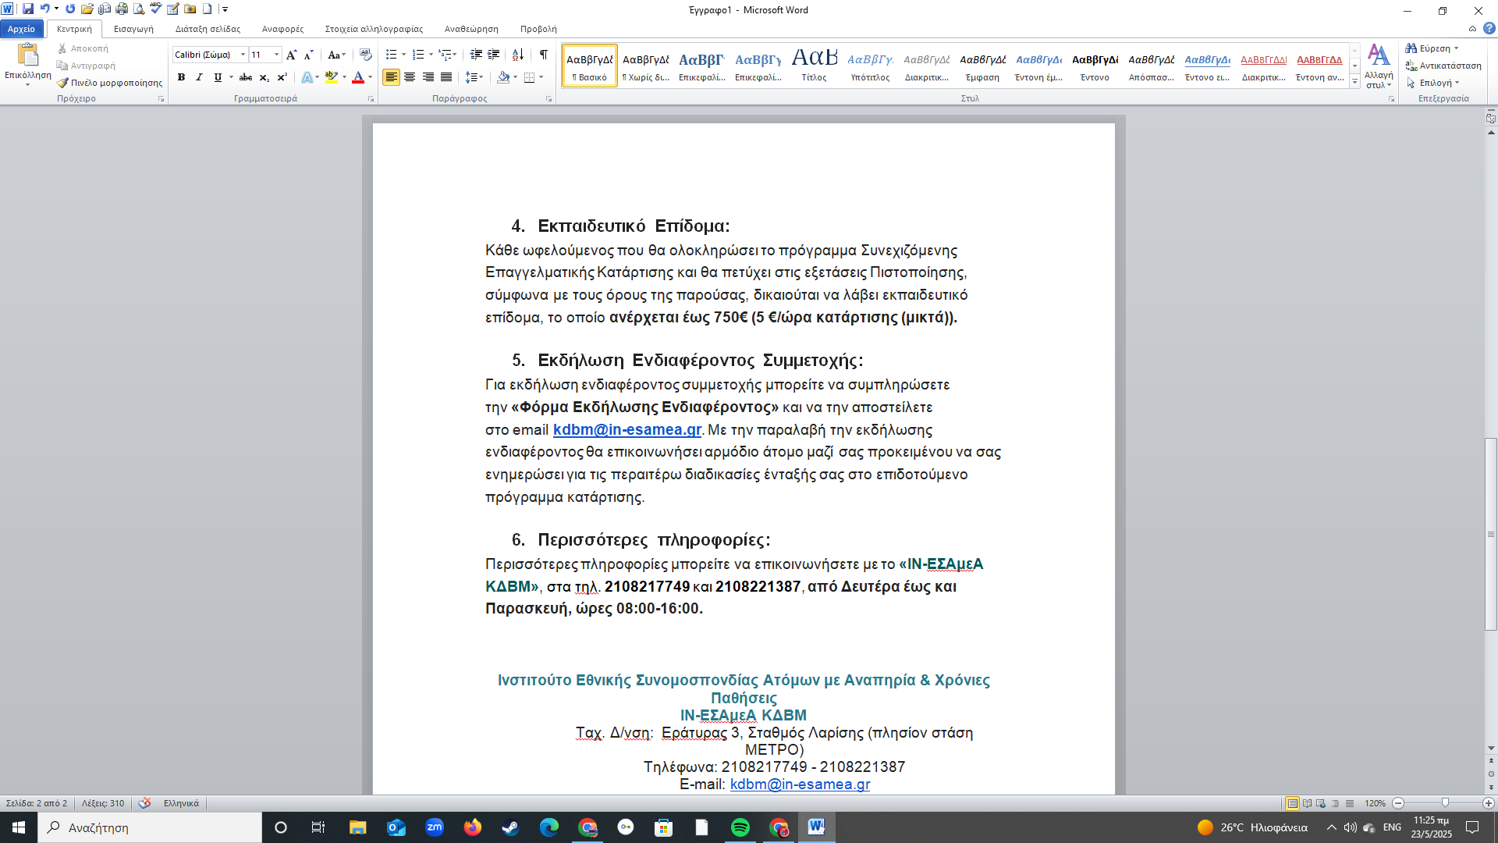The height and width of the screenshot is (843, 1498).
Task: Click the vertical scrollbar thumb
Action: [1491, 535]
